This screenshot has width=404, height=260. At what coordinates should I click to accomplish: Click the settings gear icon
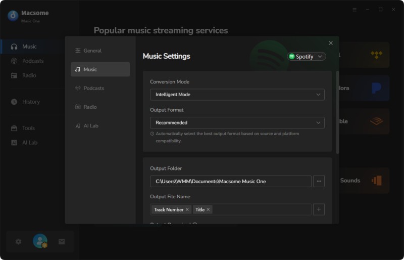tap(19, 242)
